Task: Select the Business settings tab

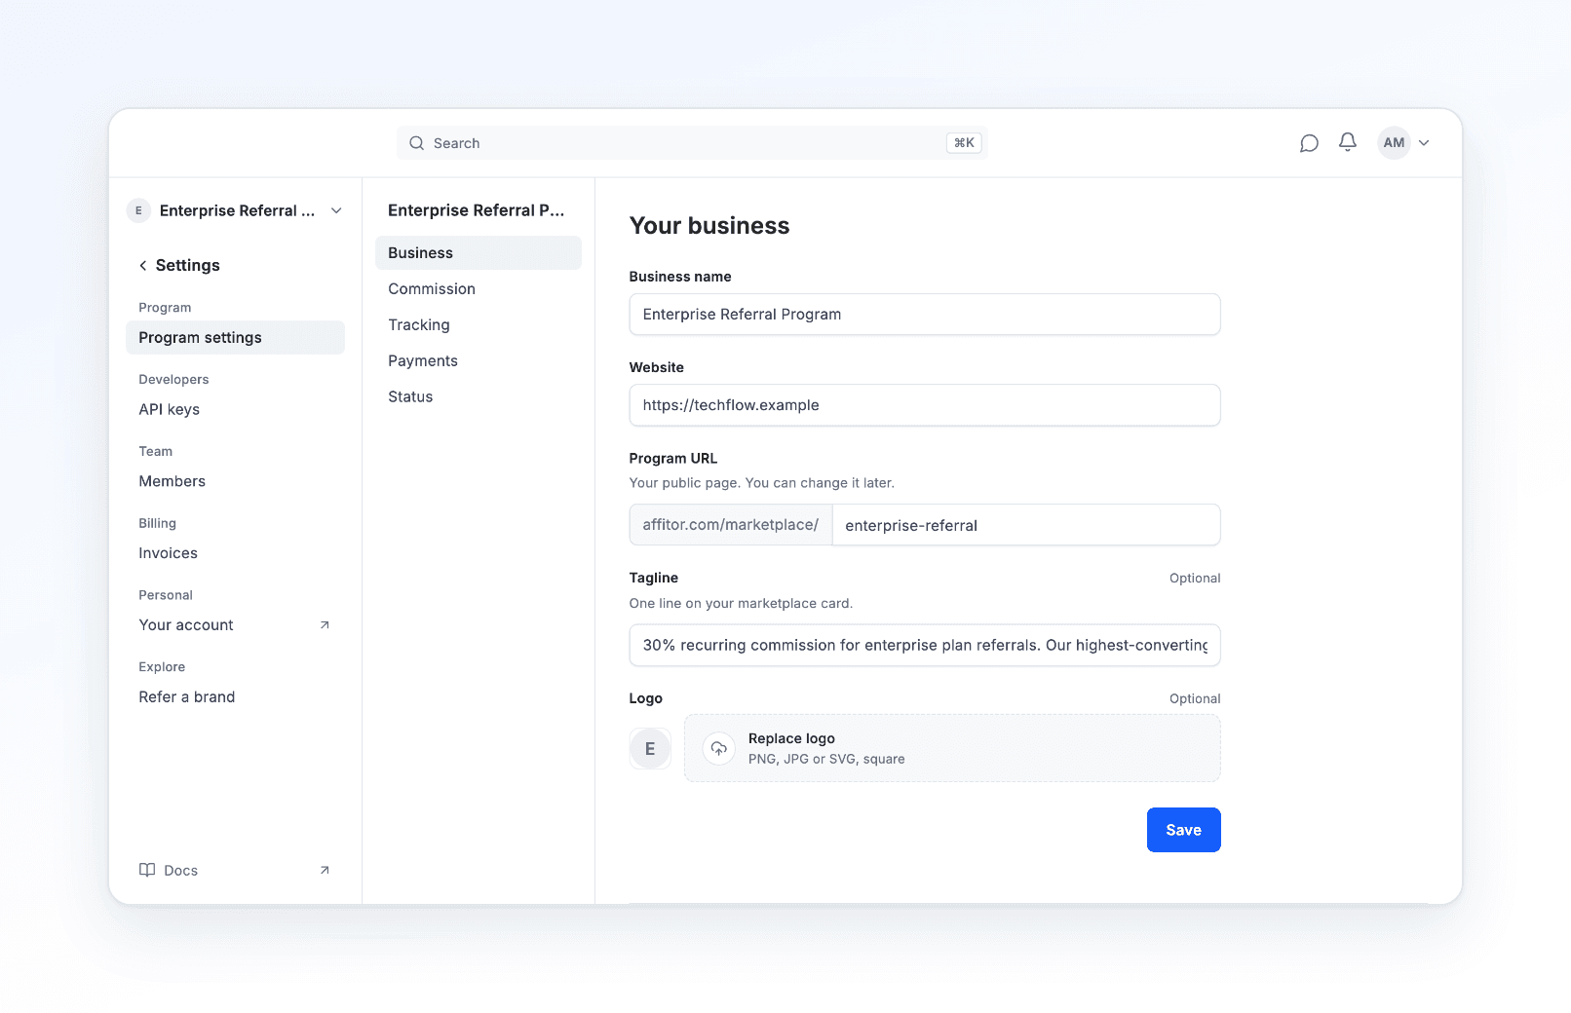Action: point(479,253)
